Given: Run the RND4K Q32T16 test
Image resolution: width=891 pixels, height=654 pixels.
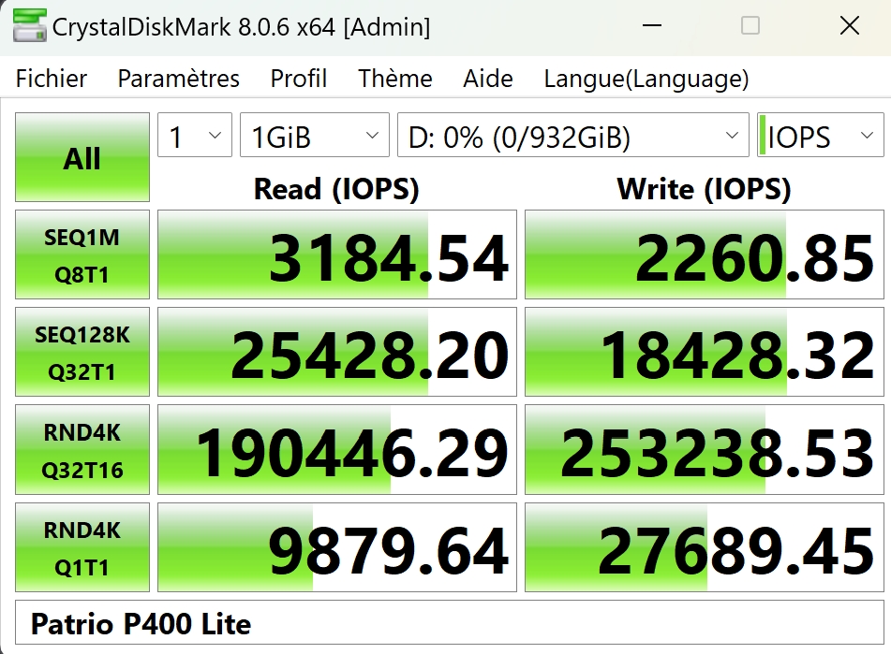Looking at the screenshot, I should coord(82,450).
